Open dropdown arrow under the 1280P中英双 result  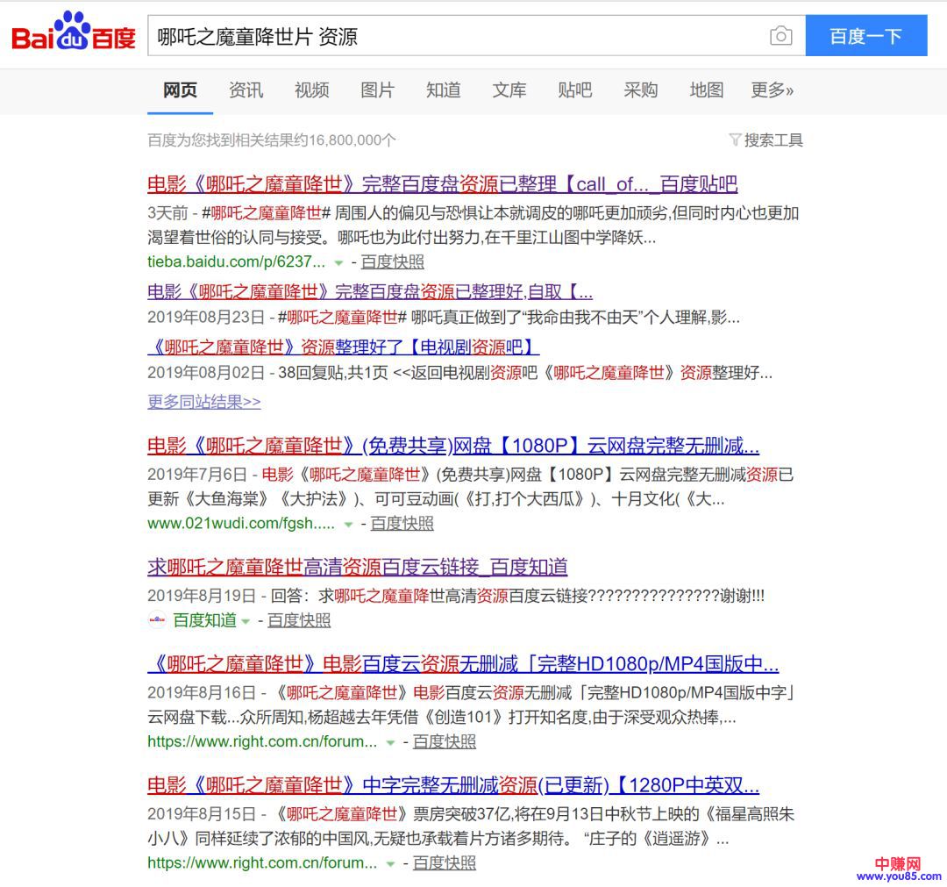[x=390, y=863]
